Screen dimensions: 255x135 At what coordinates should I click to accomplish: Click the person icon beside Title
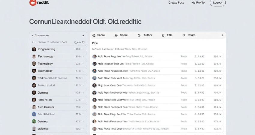pyautogui.click(x=163, y=35)
